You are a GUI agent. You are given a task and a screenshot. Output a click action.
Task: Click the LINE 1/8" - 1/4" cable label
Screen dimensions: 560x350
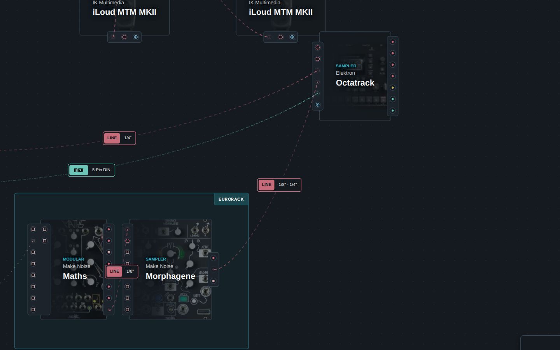[x=279, y=185]
